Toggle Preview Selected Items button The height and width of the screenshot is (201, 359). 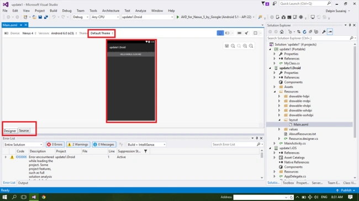pyautogui.click(x=330, y=32)
